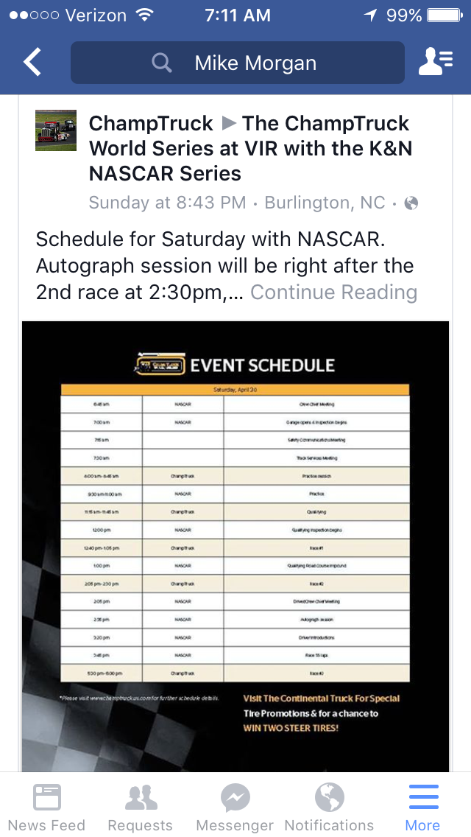Open the ChampTruck page name link

(x=151, y=124)
